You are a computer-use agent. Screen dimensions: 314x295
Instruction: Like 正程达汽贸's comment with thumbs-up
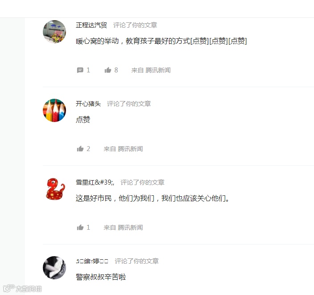(x=108, y=70)
